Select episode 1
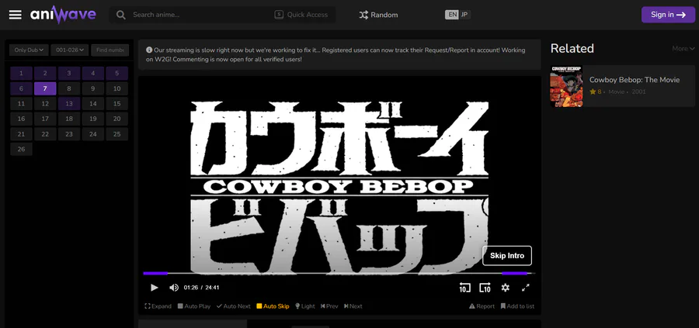This screenshot has height=328, width=699. pos(22,74)
